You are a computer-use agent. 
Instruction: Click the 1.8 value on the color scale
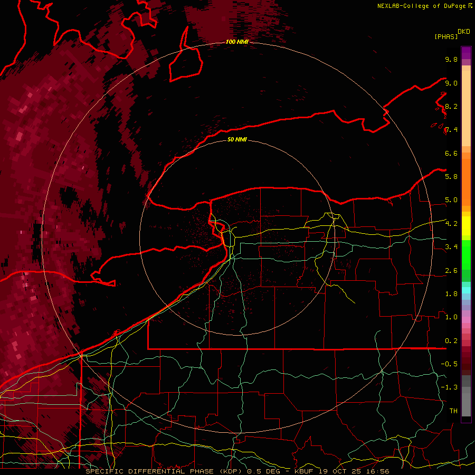(451, 293)
